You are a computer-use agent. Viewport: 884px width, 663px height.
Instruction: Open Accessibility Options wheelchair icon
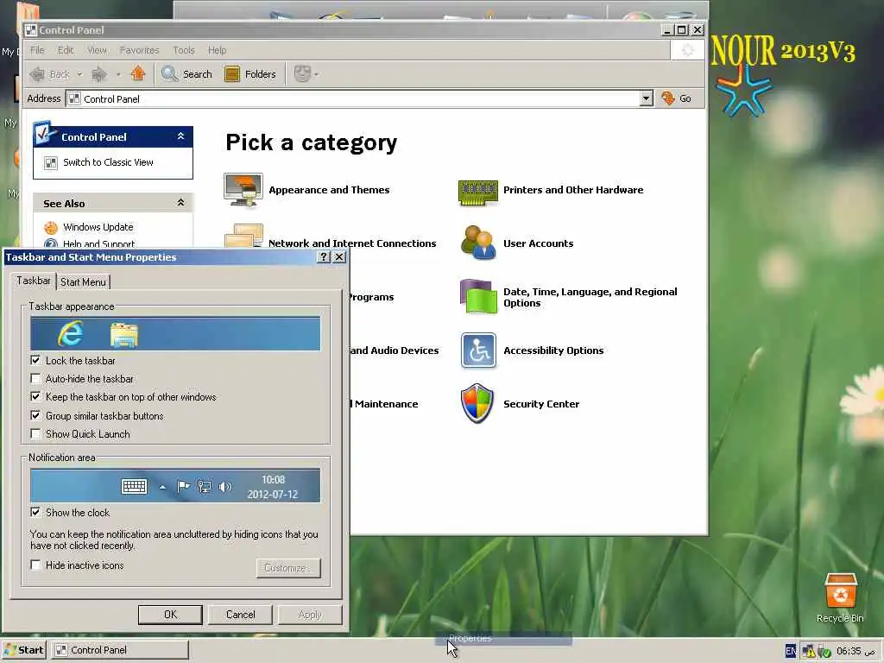[x=478, y=350]
